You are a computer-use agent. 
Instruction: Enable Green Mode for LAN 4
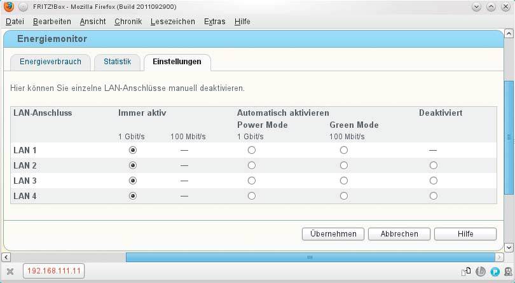click(x=344, y=196)
